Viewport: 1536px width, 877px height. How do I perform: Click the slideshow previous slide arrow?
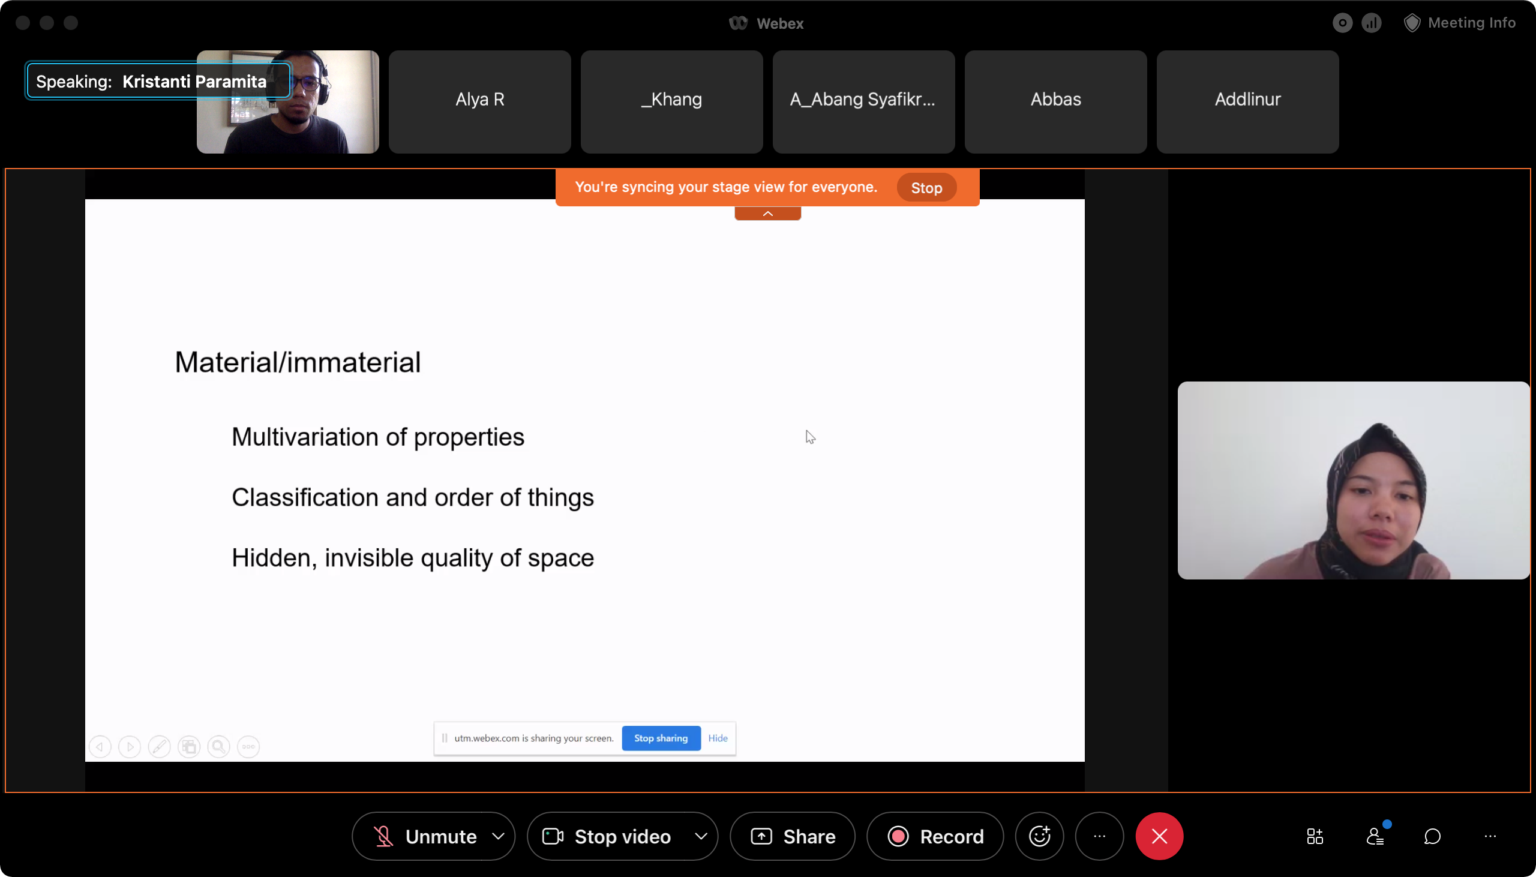100,747
